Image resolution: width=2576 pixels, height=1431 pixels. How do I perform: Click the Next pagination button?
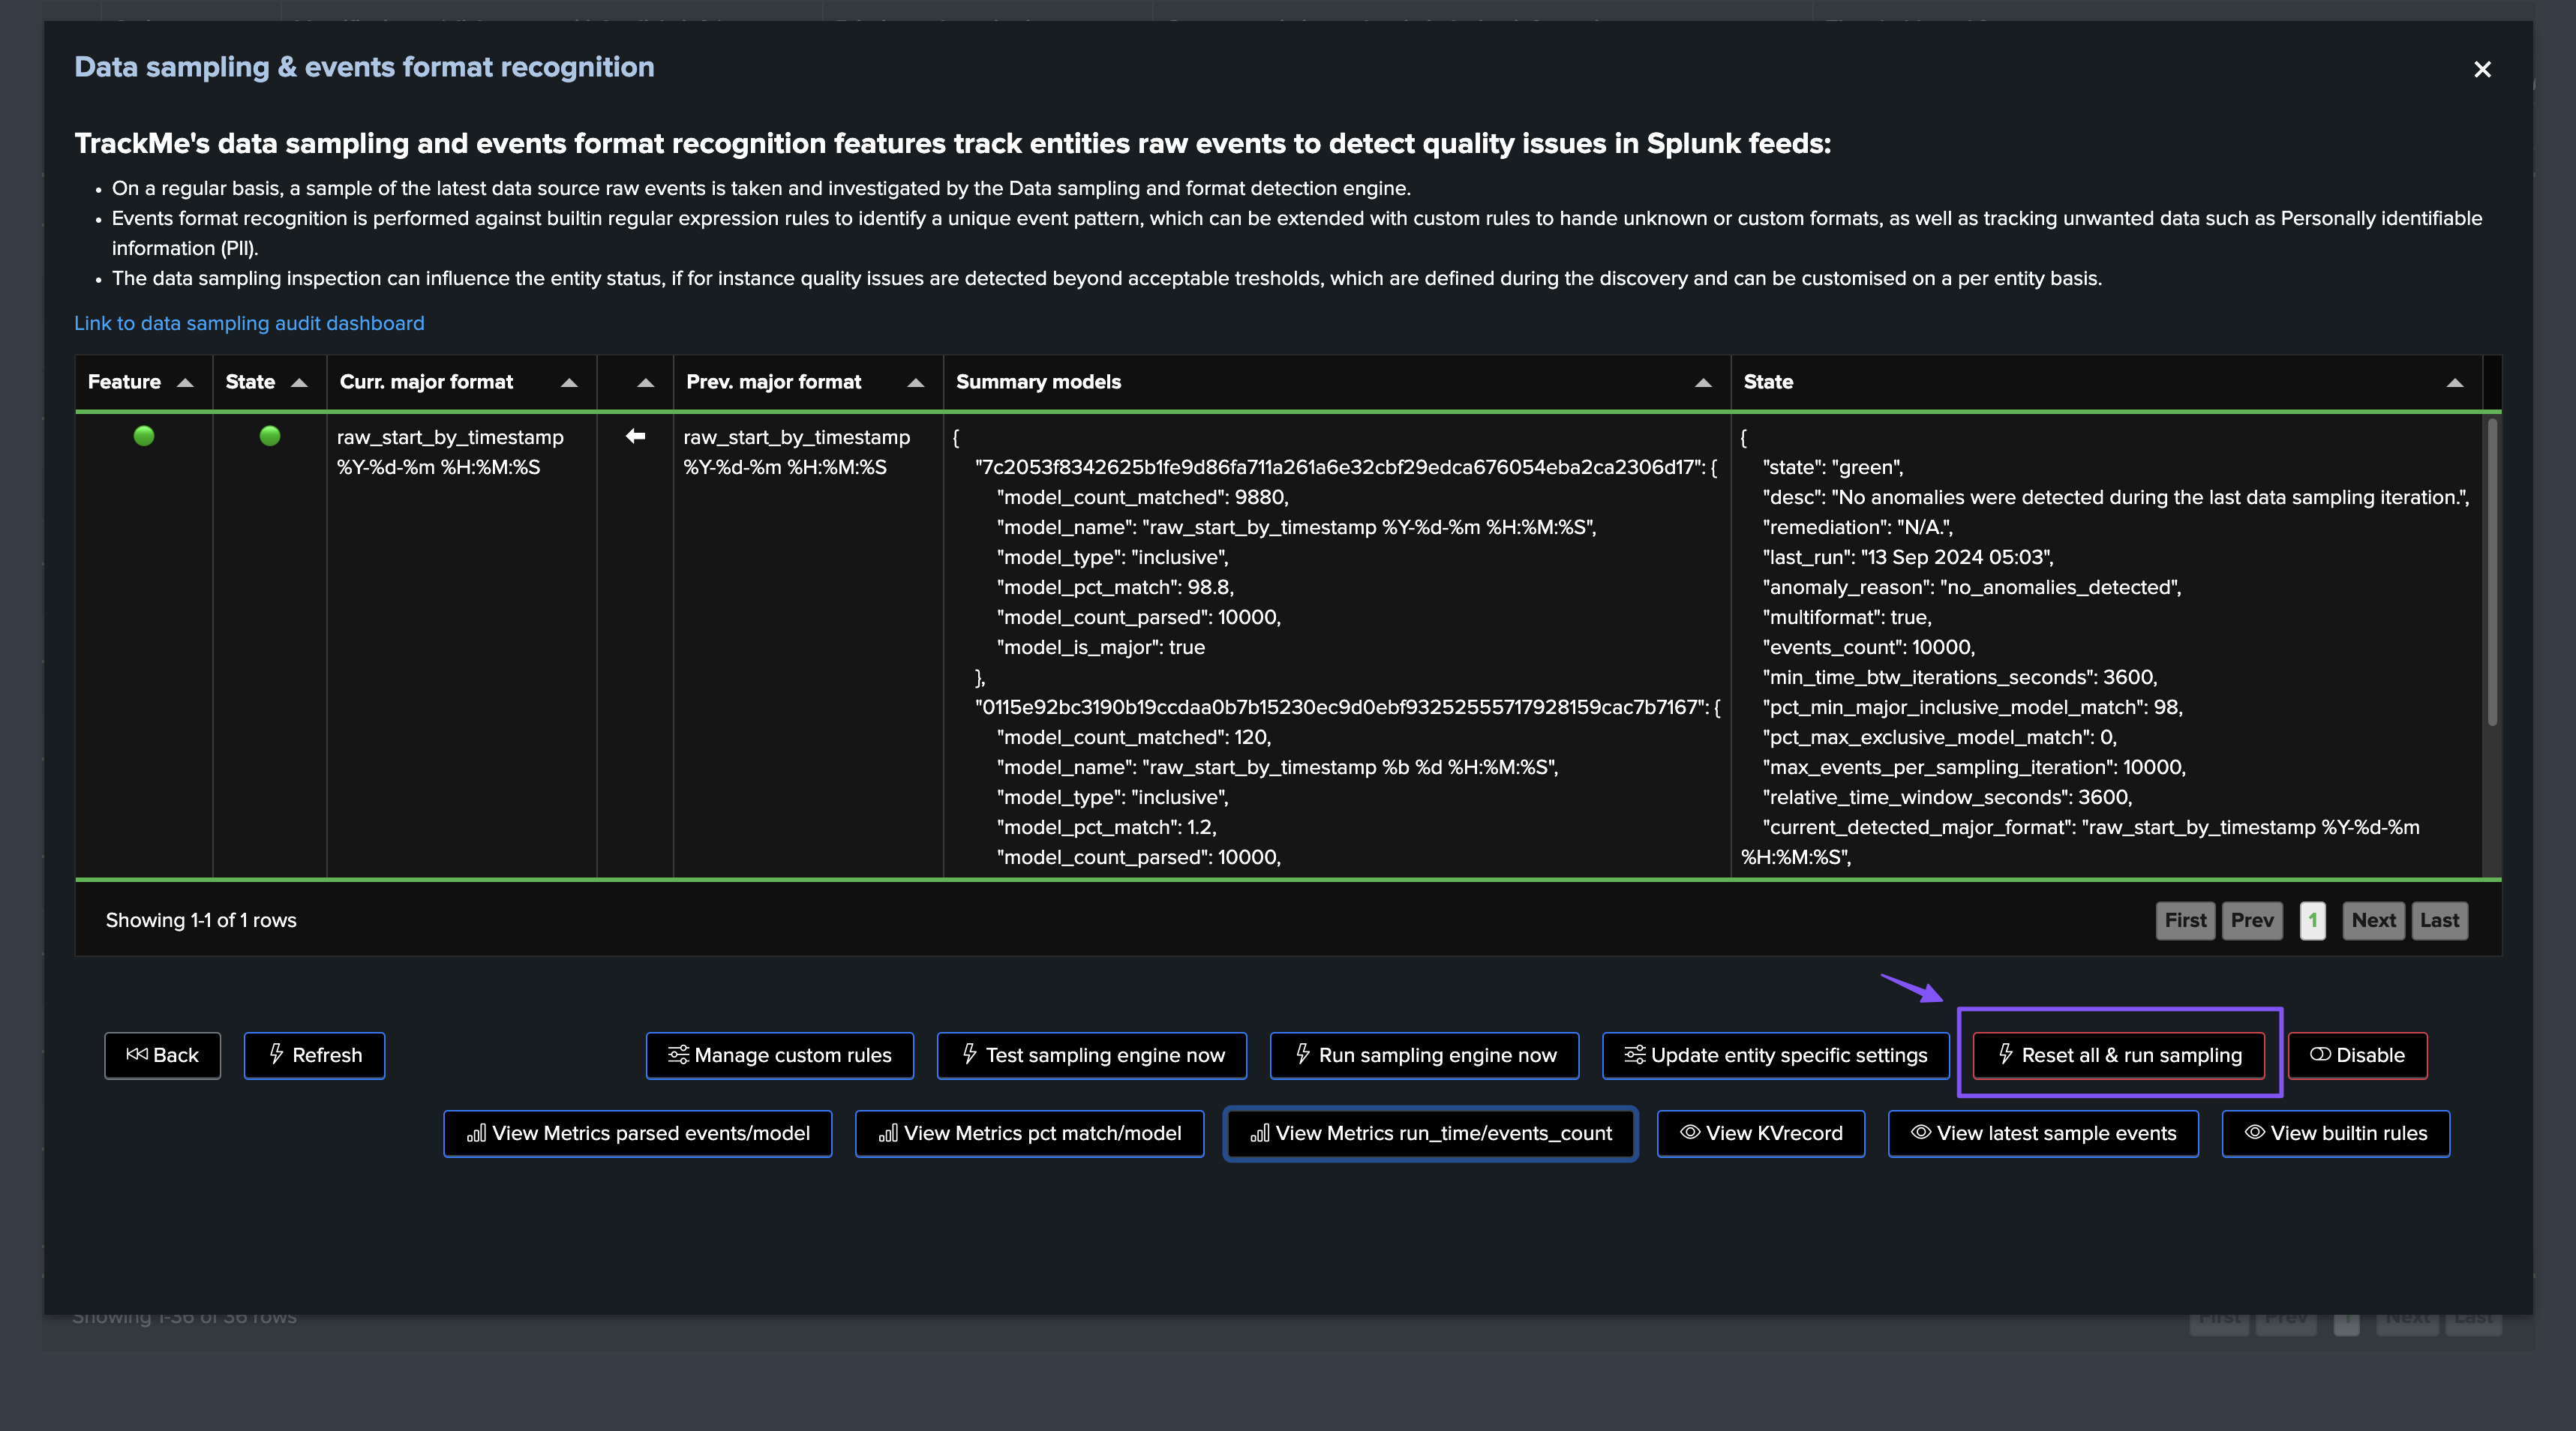(2373, 920)
